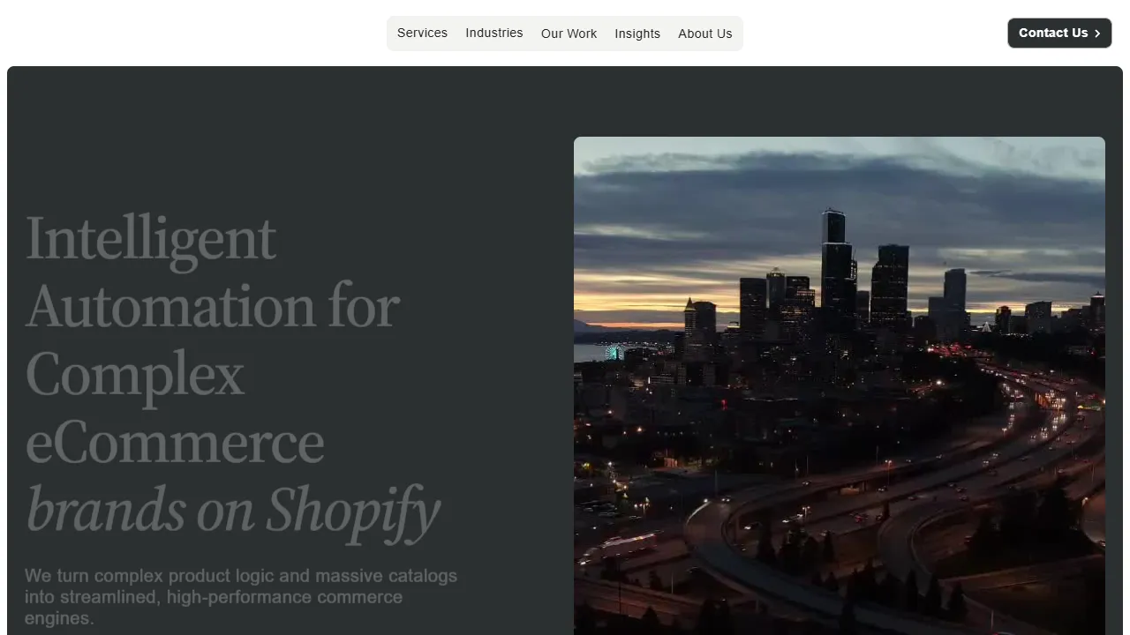This screenshot has width=1130, height=635.
Task: Open Our Work in navigation
Action: [x=569, y=34]
